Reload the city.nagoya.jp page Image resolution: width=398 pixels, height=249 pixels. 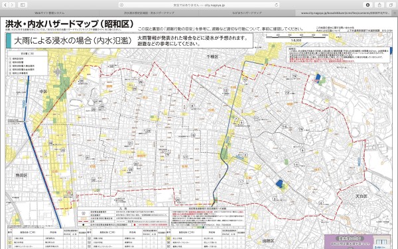coord(277,5)
